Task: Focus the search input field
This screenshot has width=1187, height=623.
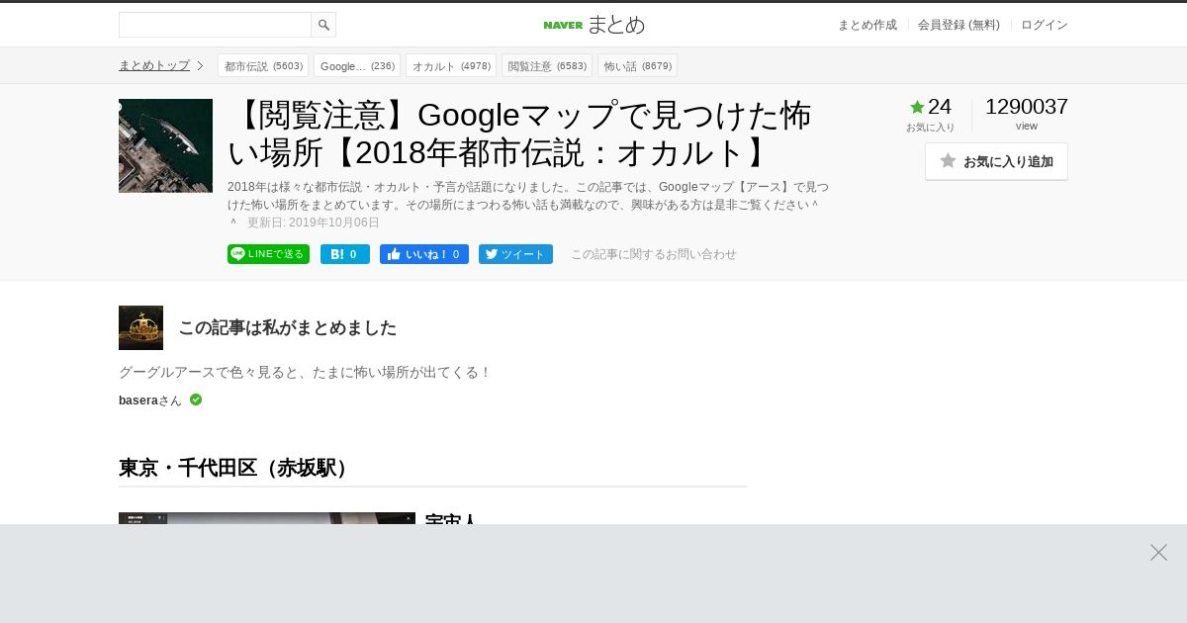Action: [x=215, y=25]
